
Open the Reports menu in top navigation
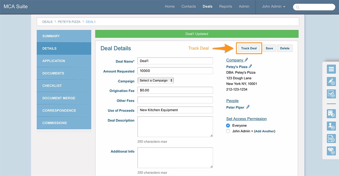coord(225,6)
